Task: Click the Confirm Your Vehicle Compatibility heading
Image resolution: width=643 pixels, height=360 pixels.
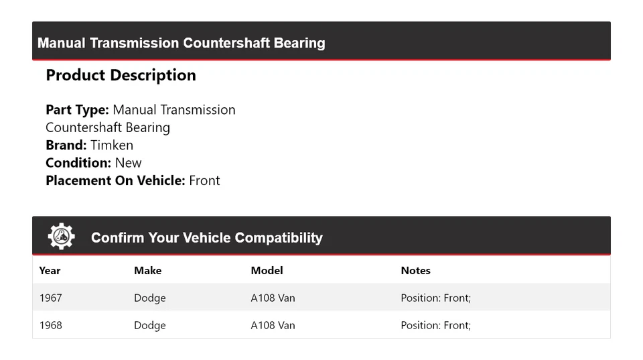Action: (x=206, y=238)
